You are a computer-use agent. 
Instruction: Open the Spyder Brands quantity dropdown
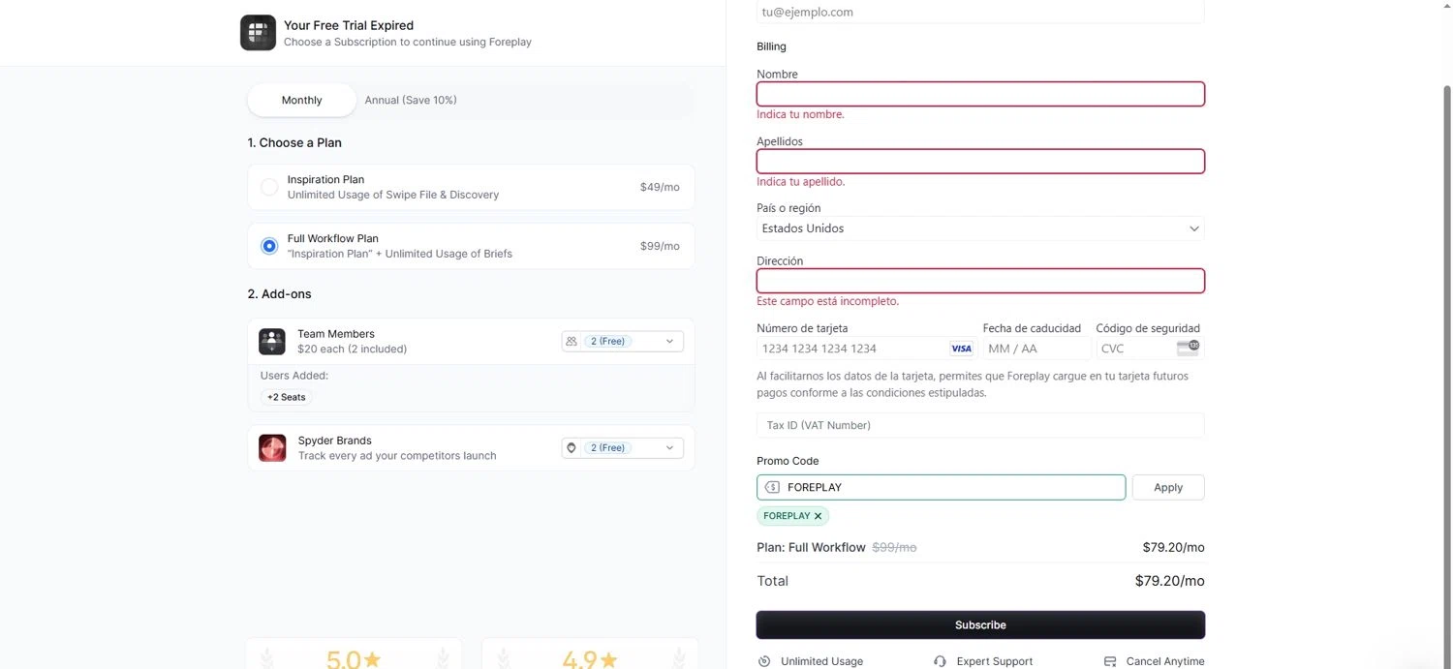[x=622, y=448]
